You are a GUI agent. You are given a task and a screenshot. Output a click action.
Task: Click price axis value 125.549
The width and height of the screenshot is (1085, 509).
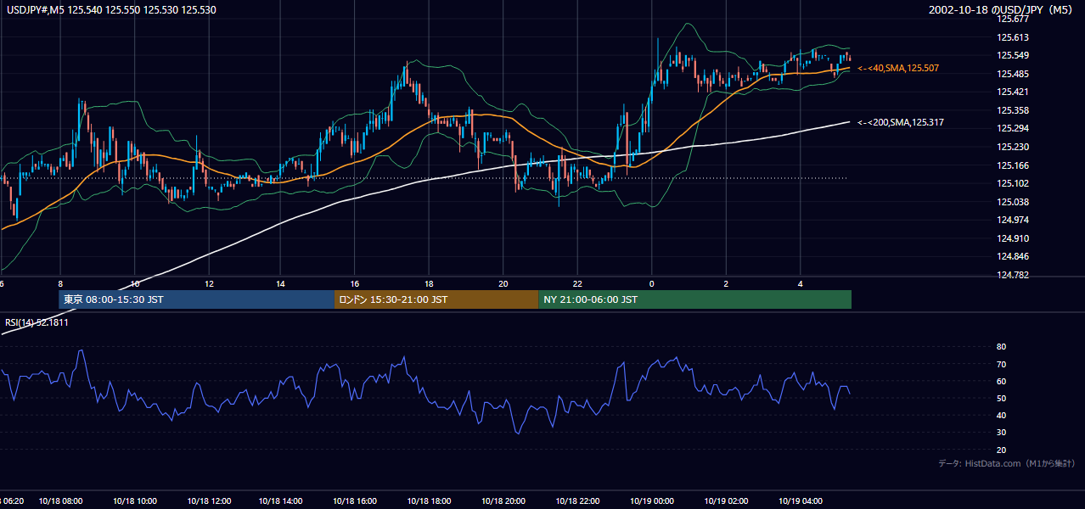[x=1013, y=55]
